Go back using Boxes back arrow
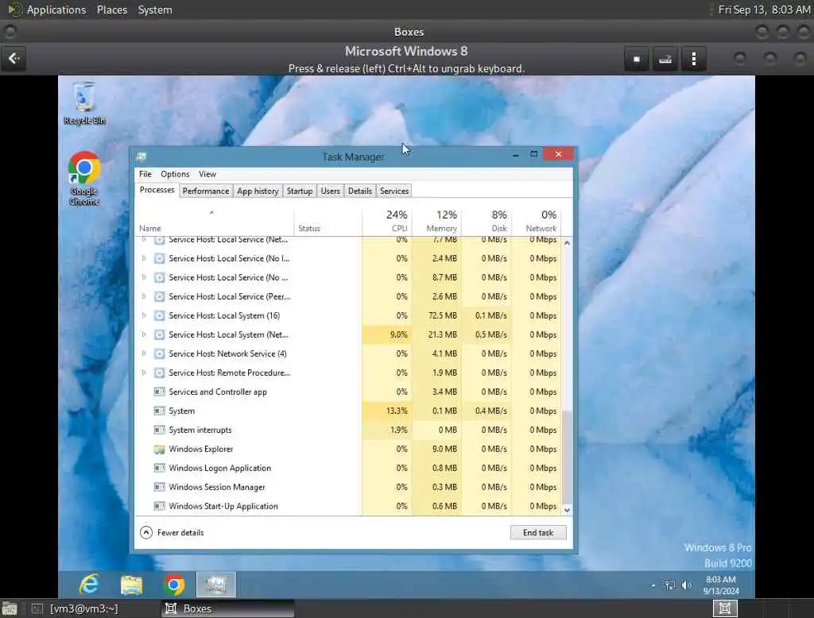 (x=14, y=58)
